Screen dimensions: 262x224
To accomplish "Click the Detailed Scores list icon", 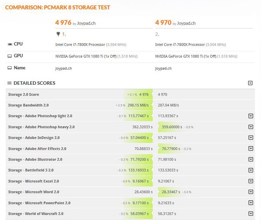I will [9, 83].
